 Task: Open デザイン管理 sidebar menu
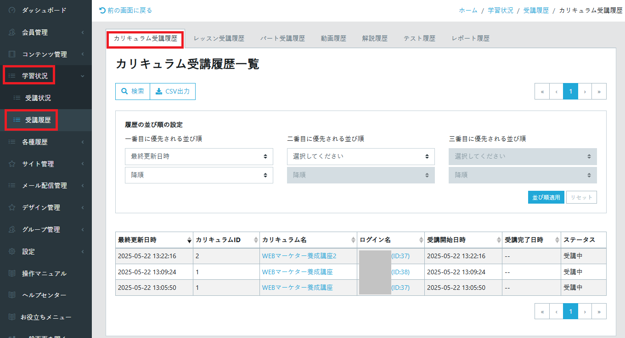click(x=46, y=207)
